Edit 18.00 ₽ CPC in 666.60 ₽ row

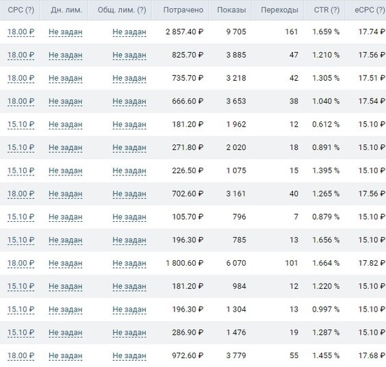[21, 101]
